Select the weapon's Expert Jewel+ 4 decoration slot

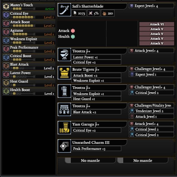(x=151, y=6)
